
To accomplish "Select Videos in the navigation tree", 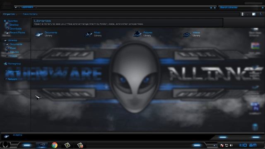I will tap(13, 56).
